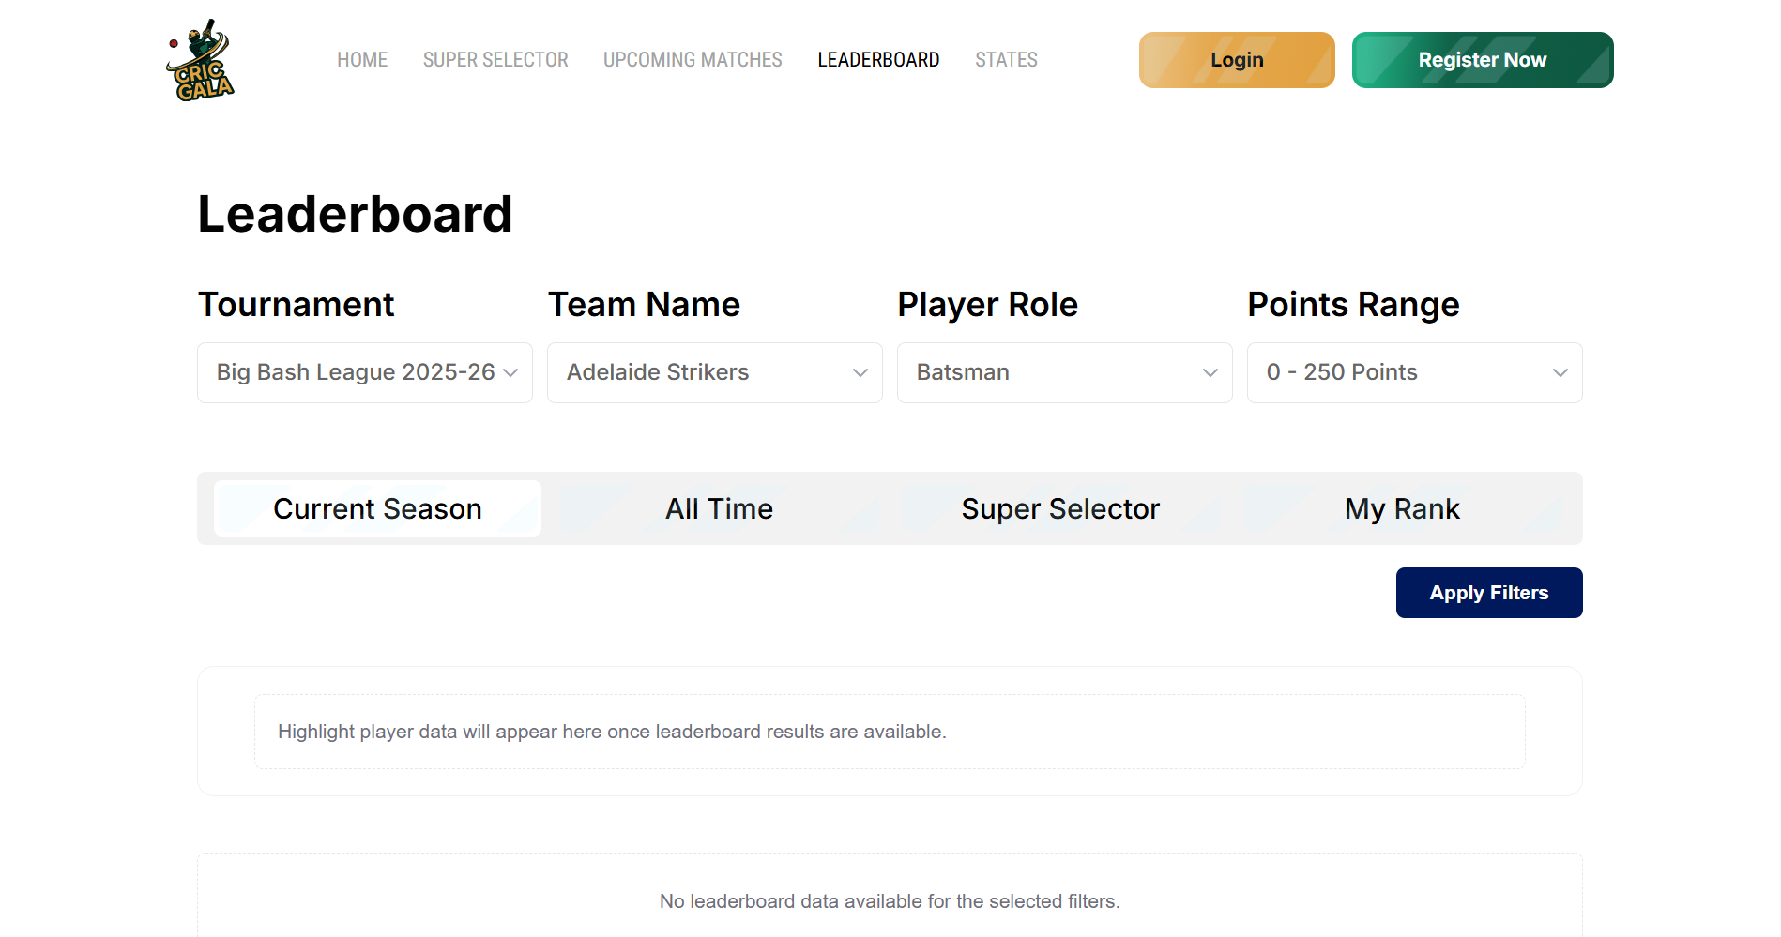Switch to the Super Selector tab
Image resolution: width=1781 pixels, height=937 pixels.
[x=1060, y=508]
